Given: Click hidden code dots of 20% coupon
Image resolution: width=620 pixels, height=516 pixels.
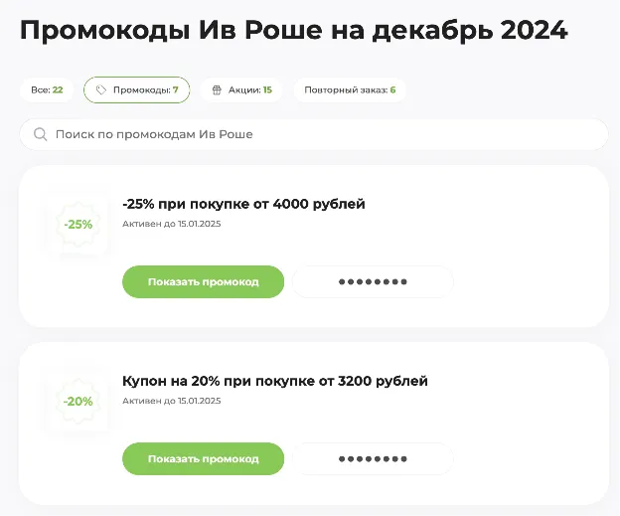Looking at the screenshot, I should (x=373, y=459).
